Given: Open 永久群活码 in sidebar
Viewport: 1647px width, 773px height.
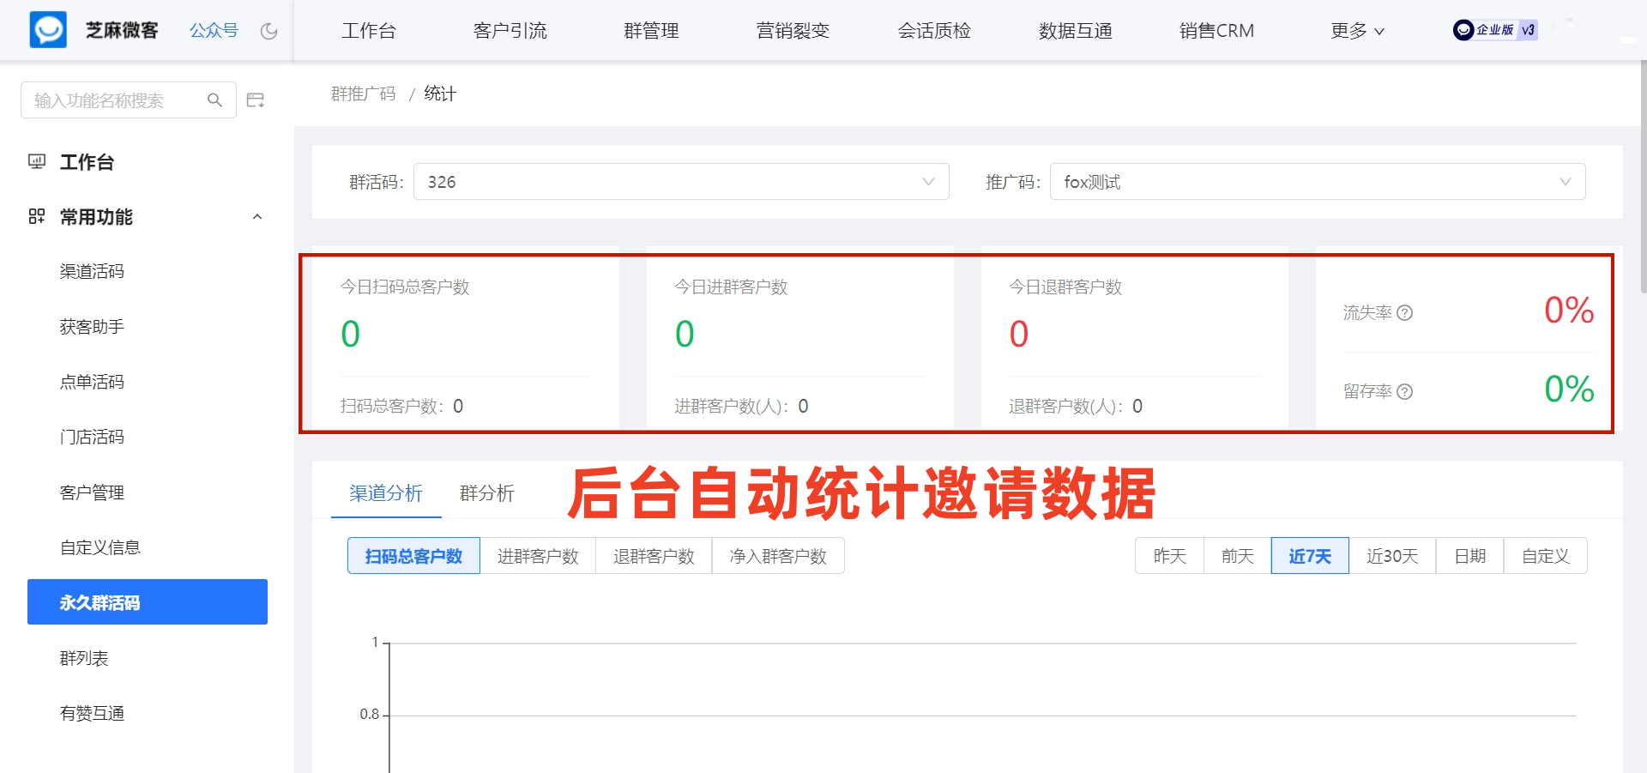Looking at the screenshot, I should coord(148,602).
